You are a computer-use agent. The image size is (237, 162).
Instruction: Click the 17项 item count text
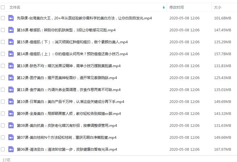click(x=6, y=160)
